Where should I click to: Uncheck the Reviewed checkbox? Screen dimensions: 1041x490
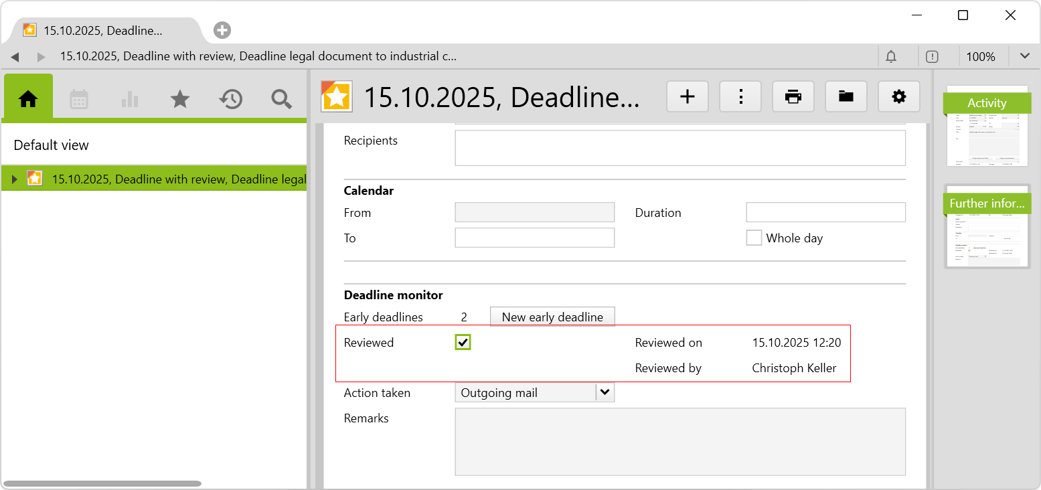pos(463,343)
